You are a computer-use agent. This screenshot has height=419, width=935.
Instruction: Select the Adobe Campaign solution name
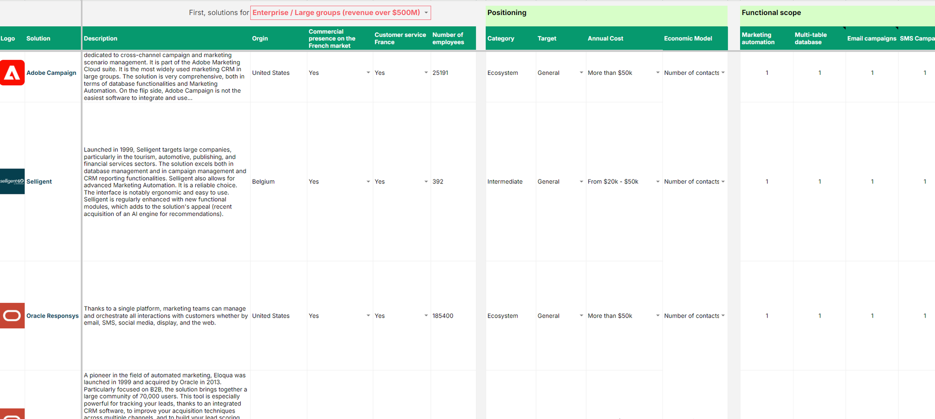coord(51,73)
